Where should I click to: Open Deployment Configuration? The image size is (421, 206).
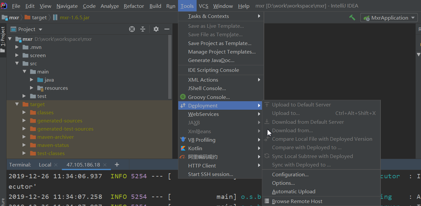(x=321, y=175)
